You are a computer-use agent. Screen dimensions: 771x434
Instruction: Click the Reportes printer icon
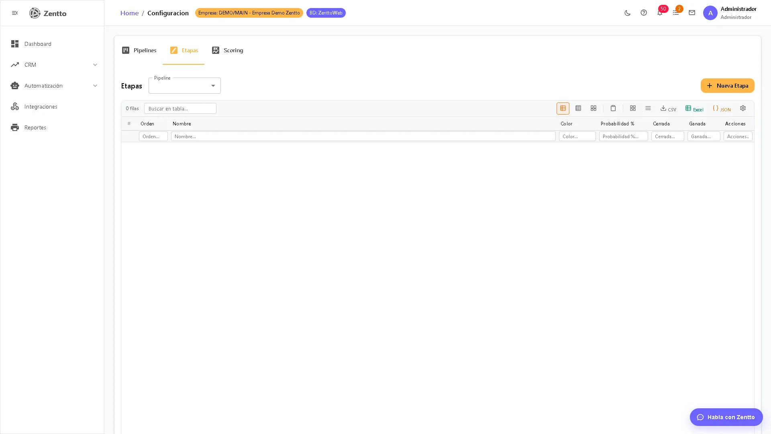click(x=15, y=127)
